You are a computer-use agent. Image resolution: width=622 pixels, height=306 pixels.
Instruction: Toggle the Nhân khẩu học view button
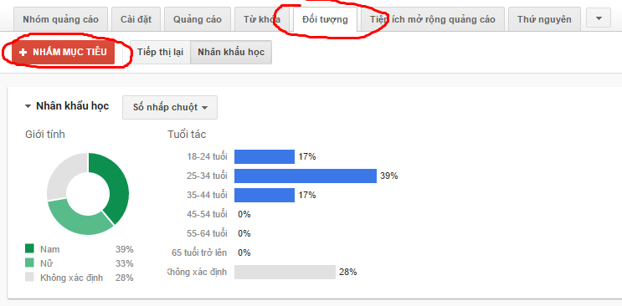click(231, 53)
